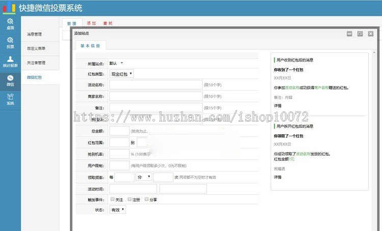Select the 微信 sidebar icon
This screenshot has width=382, height=231.
[x=10, y=81]
